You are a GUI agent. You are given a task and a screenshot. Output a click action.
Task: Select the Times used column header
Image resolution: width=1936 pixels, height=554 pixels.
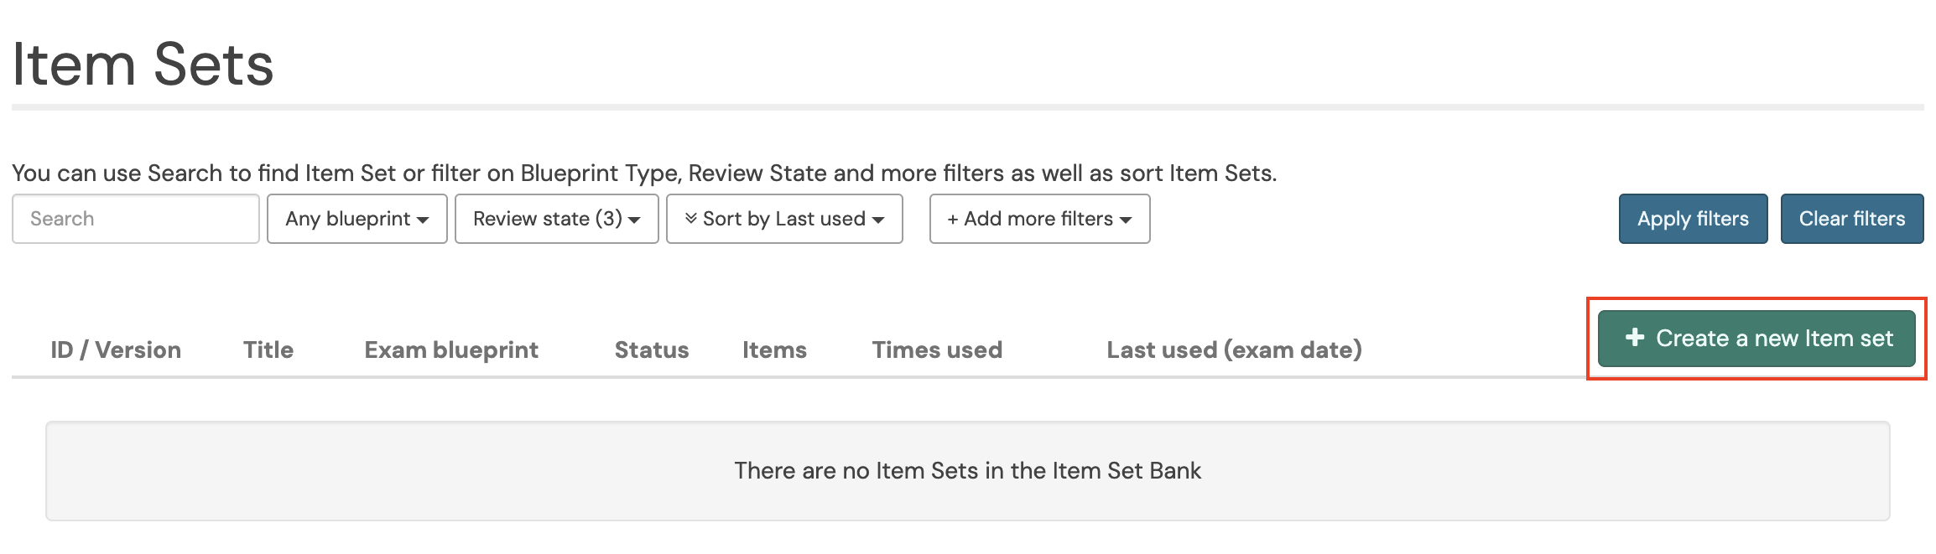[936, 349]
